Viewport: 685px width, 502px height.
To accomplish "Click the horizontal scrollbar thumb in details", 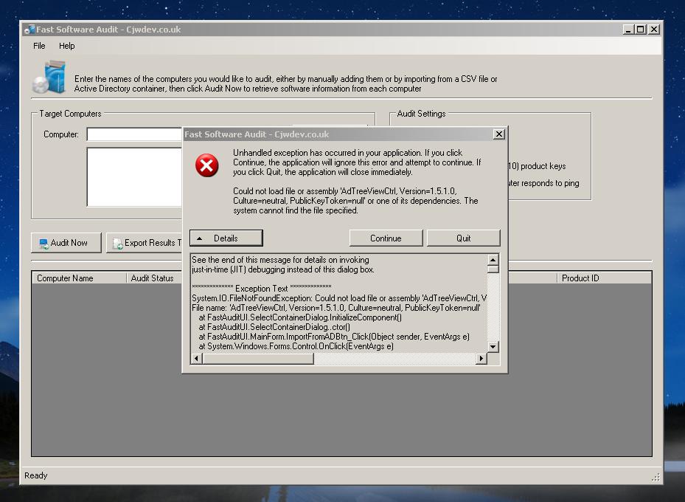I will pyautogui.click(x=258, y=359).
